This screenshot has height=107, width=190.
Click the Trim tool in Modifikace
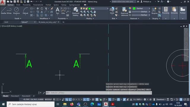pyautogui.click(x=46, y=9)
